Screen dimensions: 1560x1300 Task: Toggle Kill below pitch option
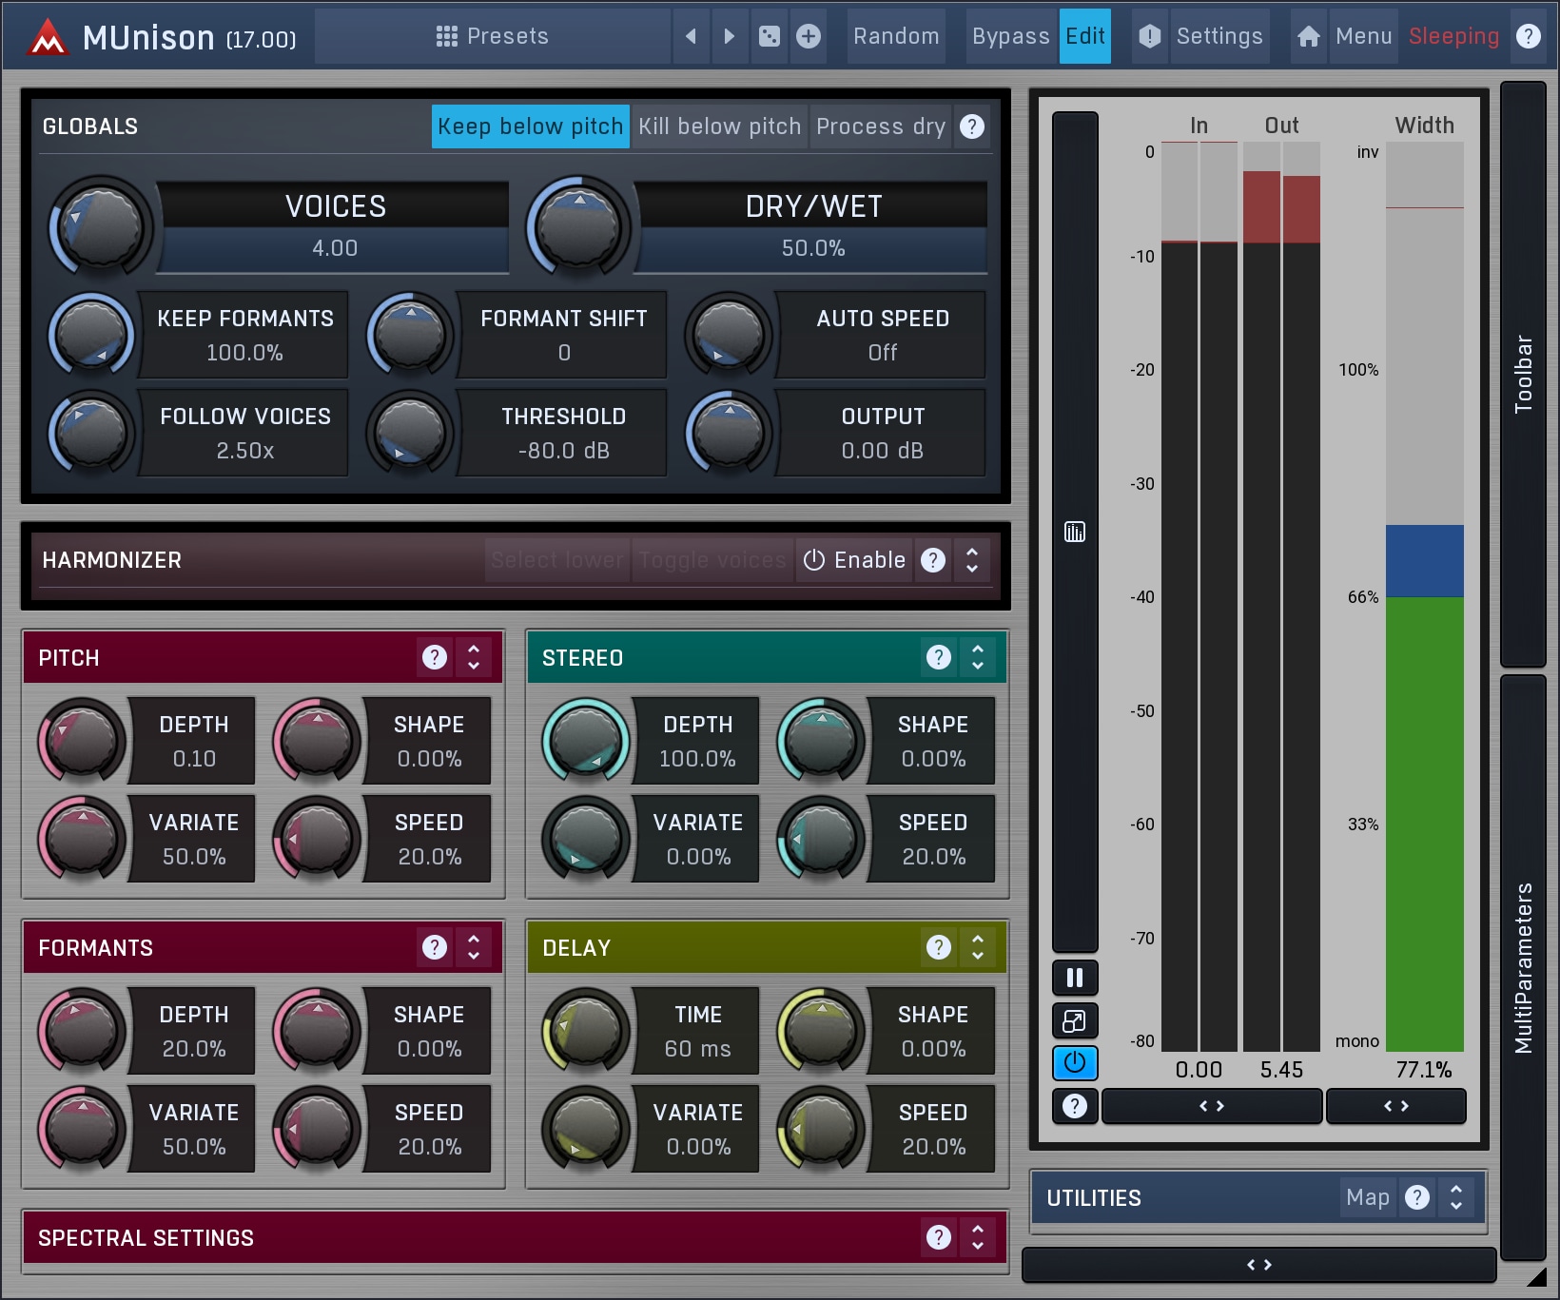pyautogui.click(x=719, y=126)
